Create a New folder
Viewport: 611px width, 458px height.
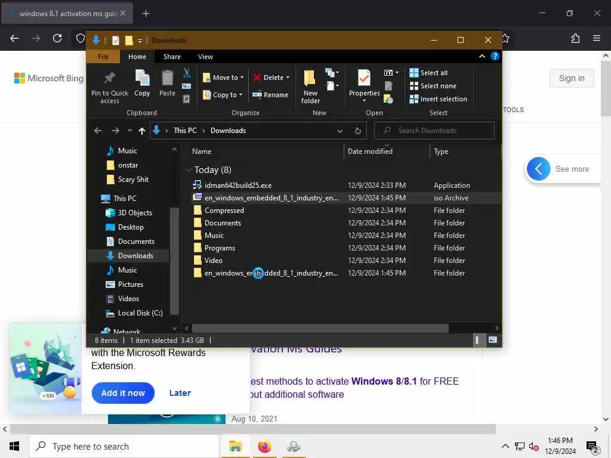pyautogui.click(x=310, y=86)
